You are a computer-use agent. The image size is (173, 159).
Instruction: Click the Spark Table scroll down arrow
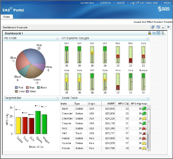click(149, 149)
